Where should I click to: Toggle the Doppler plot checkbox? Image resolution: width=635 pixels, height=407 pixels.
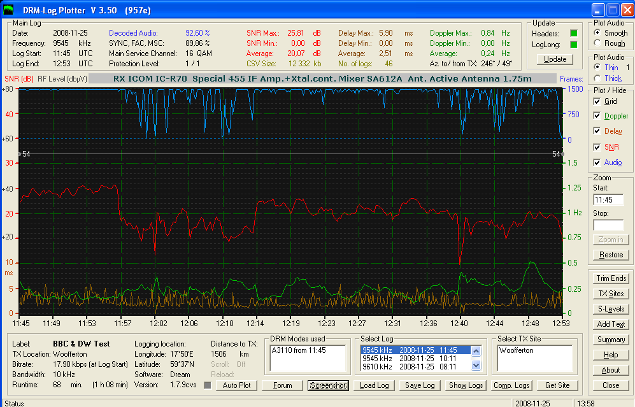click(597, 116)
